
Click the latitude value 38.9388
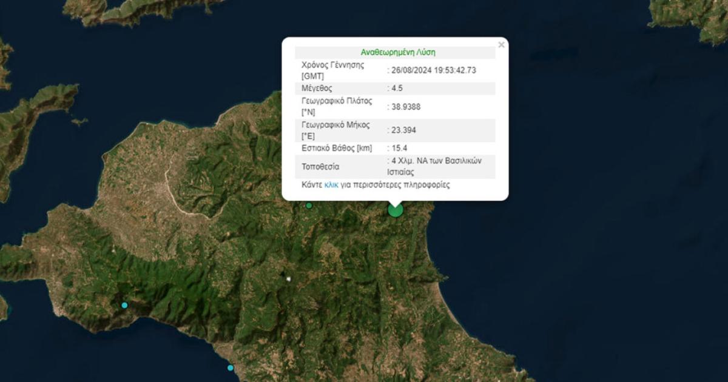pyautogui.click(x=406, y=107)
